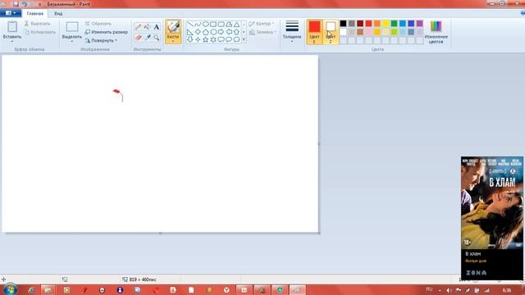Select the Eraser tool
Viewport: 525px width, 295px height.
point(138,38)
